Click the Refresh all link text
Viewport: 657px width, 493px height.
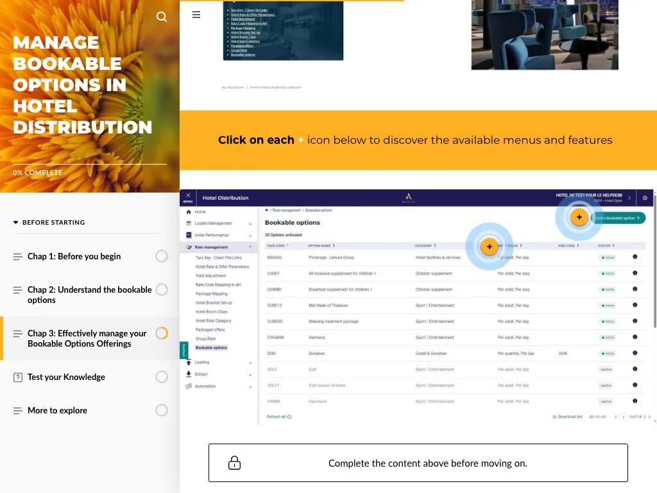click(x=276, y=417)
